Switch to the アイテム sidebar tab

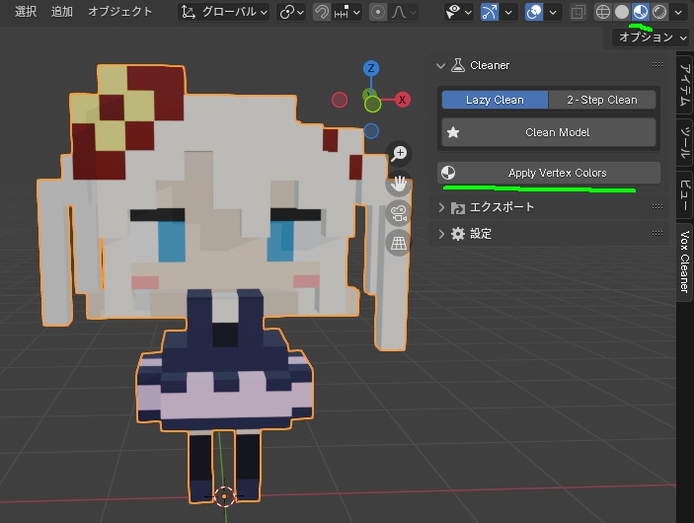[684, 84]
